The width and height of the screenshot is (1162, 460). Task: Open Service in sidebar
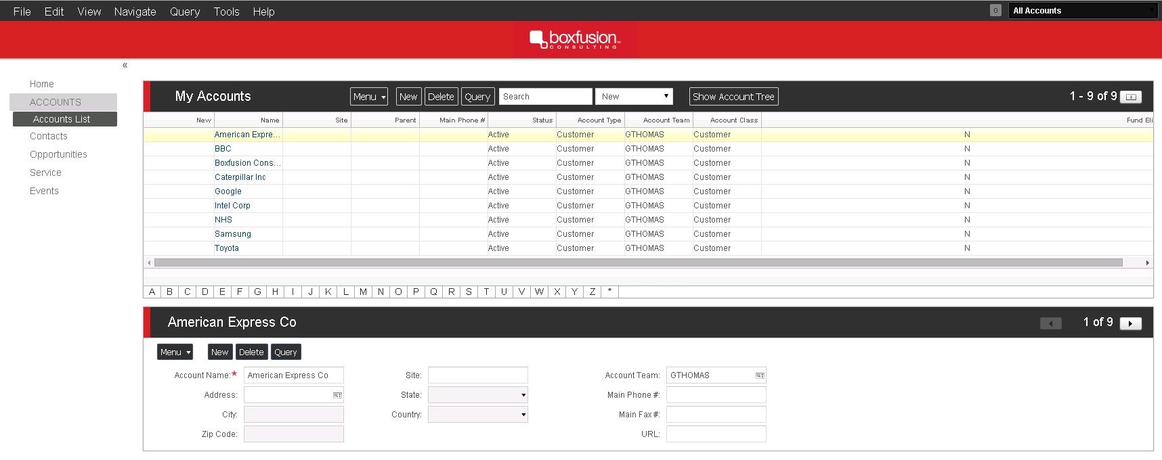click(x=45, y=172)
